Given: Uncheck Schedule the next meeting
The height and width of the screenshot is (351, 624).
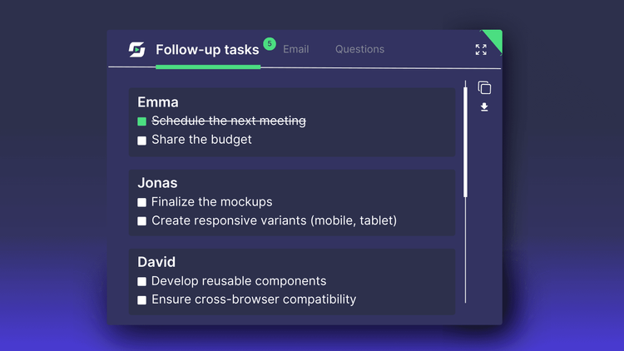Looking at the screenshot, I should 142,121.
